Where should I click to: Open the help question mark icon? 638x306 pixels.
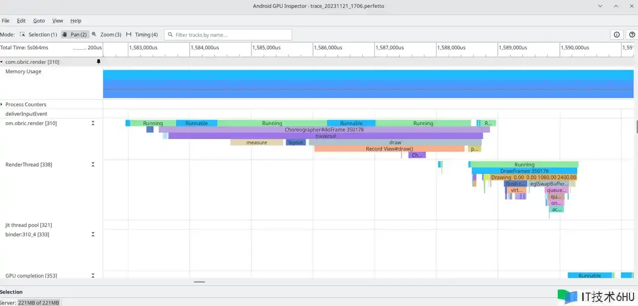pyautogui.click(x=632, y=34)
